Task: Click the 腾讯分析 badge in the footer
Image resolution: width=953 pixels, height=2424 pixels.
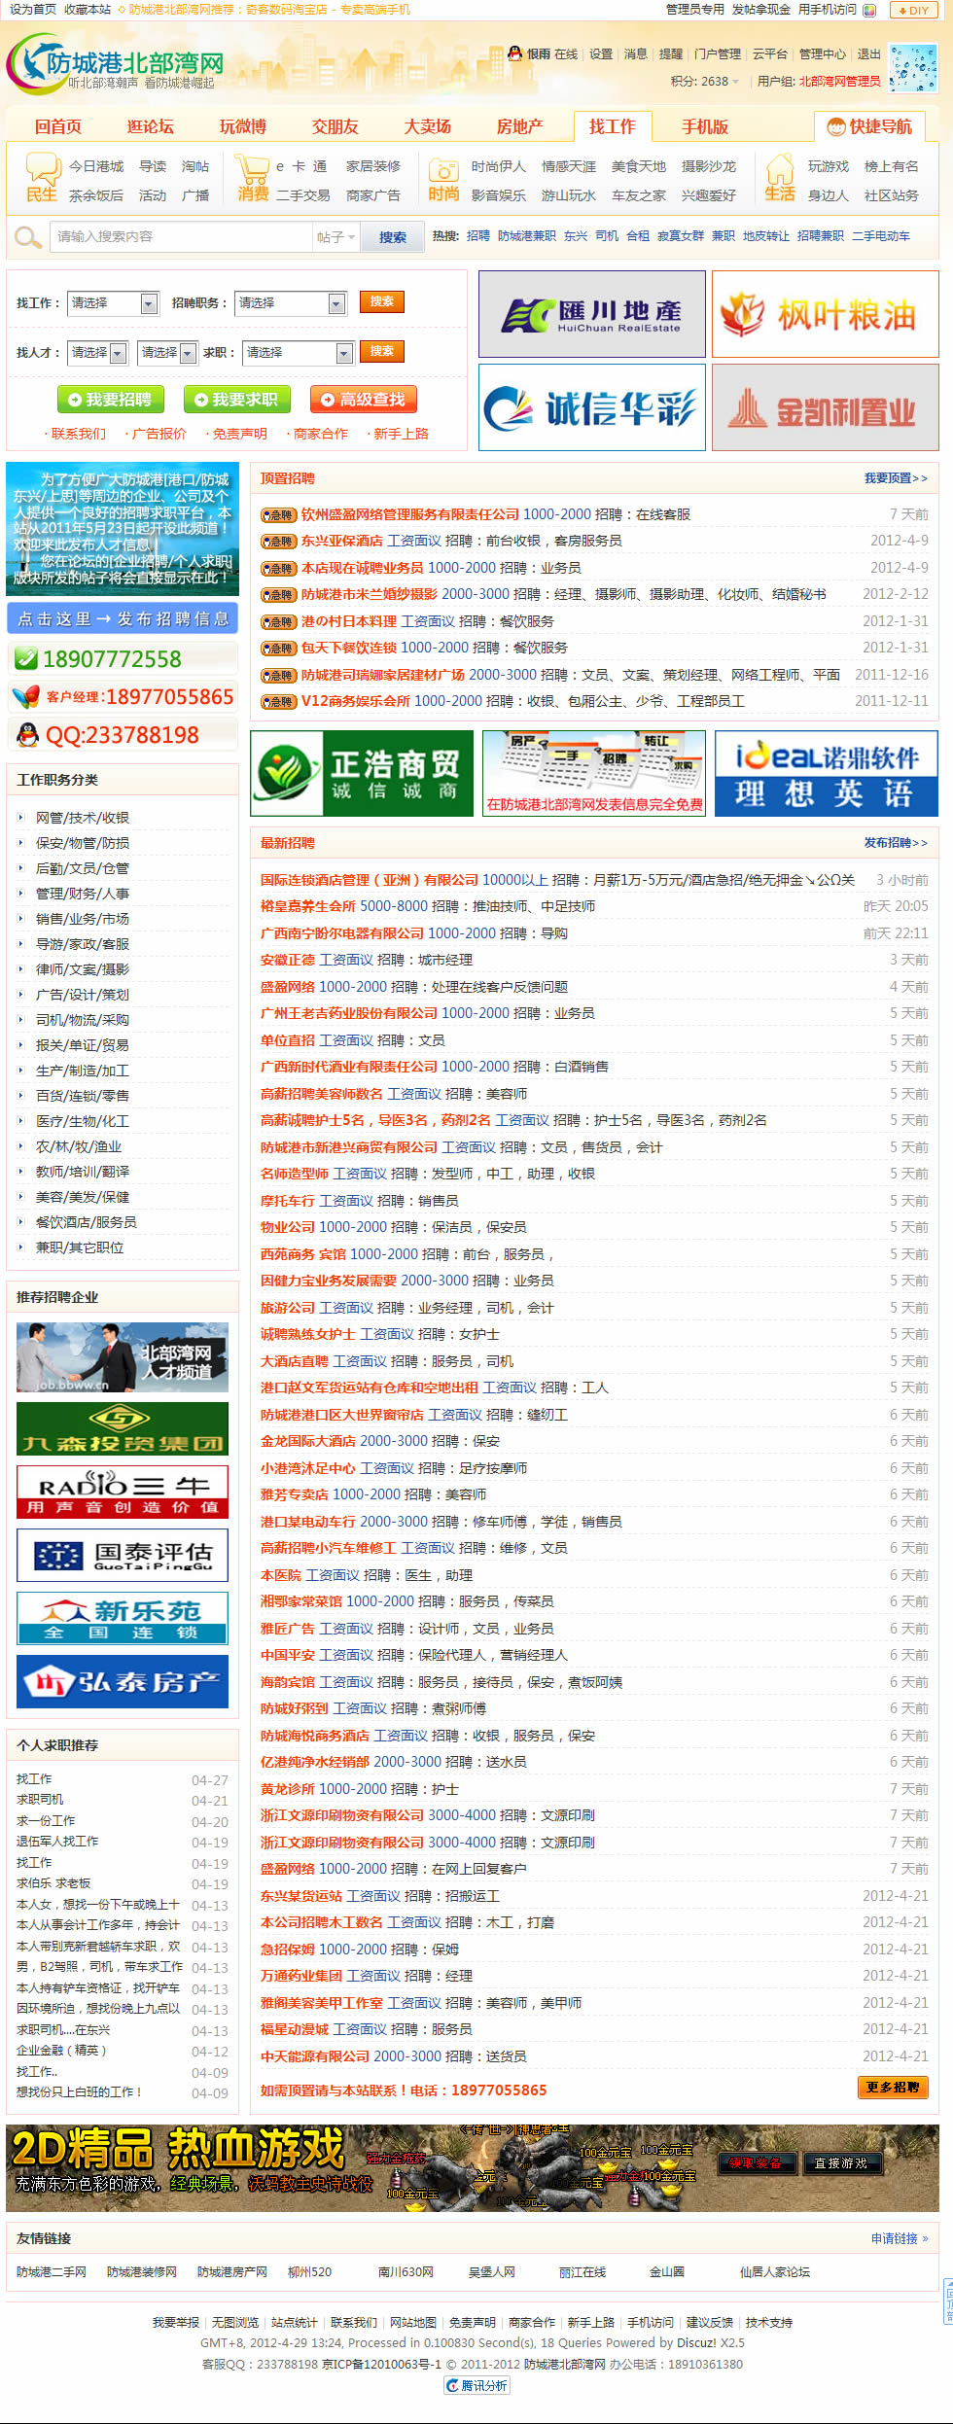Action: pyautogui.click(x=476, y=2385)
